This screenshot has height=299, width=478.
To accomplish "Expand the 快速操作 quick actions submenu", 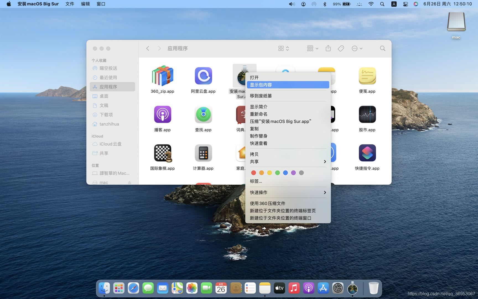I will pyautogui.click(x=288, y=192).
